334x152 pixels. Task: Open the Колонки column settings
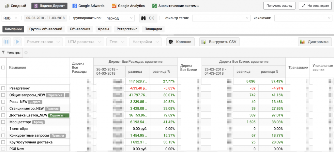click(180, 42)
